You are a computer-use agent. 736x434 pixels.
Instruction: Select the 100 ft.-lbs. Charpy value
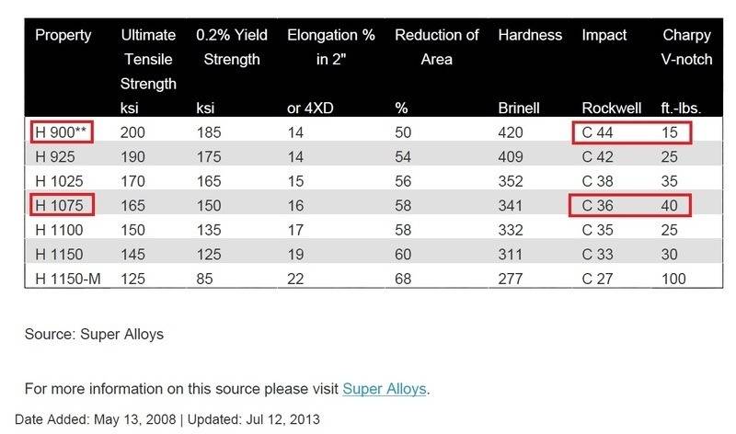click(x=673, y=277)
